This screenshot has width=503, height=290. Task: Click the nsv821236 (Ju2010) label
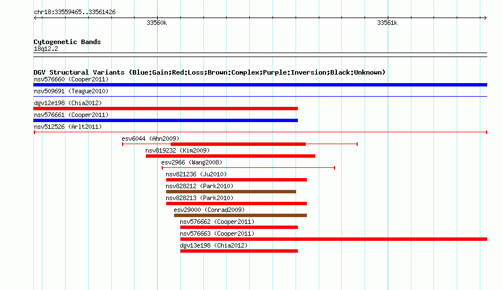(196, 174)
